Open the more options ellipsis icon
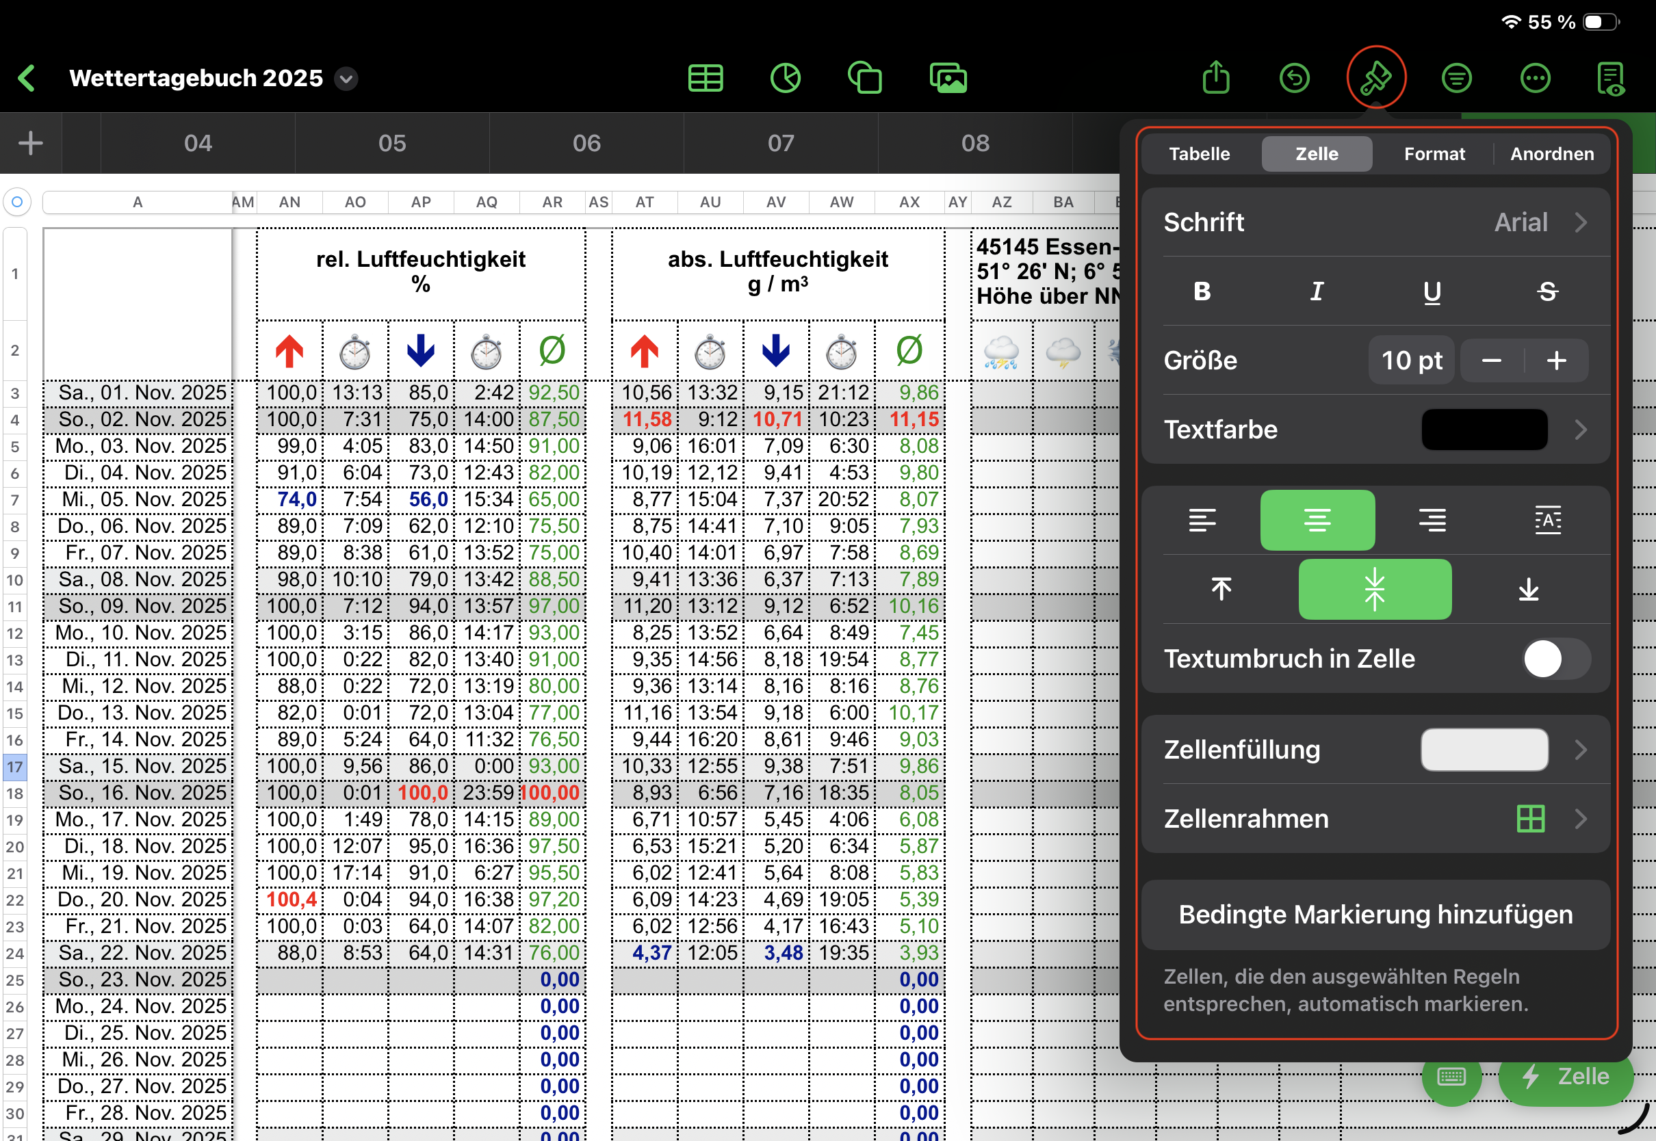This screenshot has width=1656, height=1141. (1534, 78)
